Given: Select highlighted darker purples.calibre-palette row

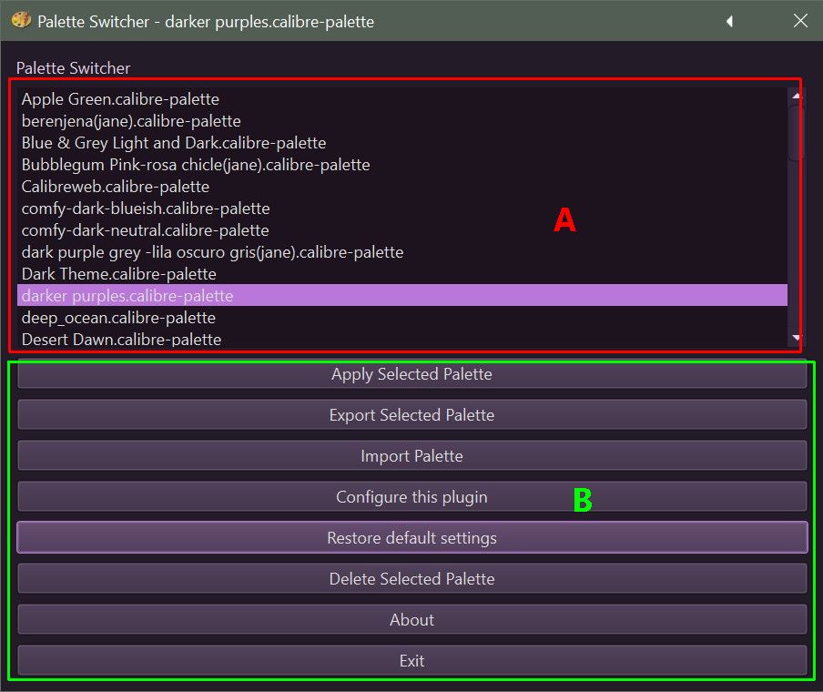Looking at the screenshot, I should point(402,296).
